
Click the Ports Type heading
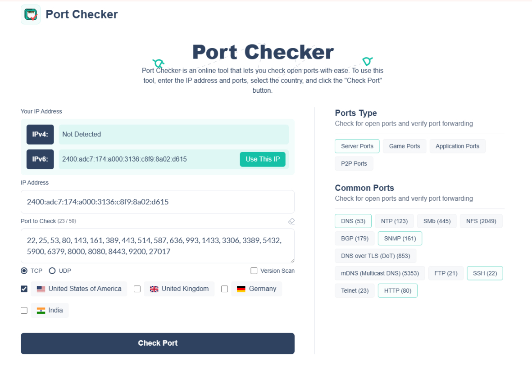click(356, 113)
